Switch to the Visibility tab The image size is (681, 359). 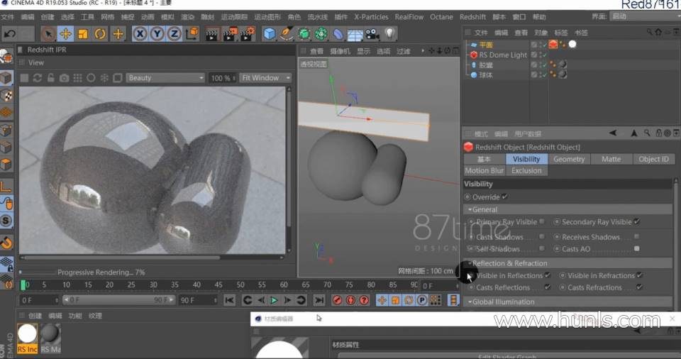(x=526, y=159)
